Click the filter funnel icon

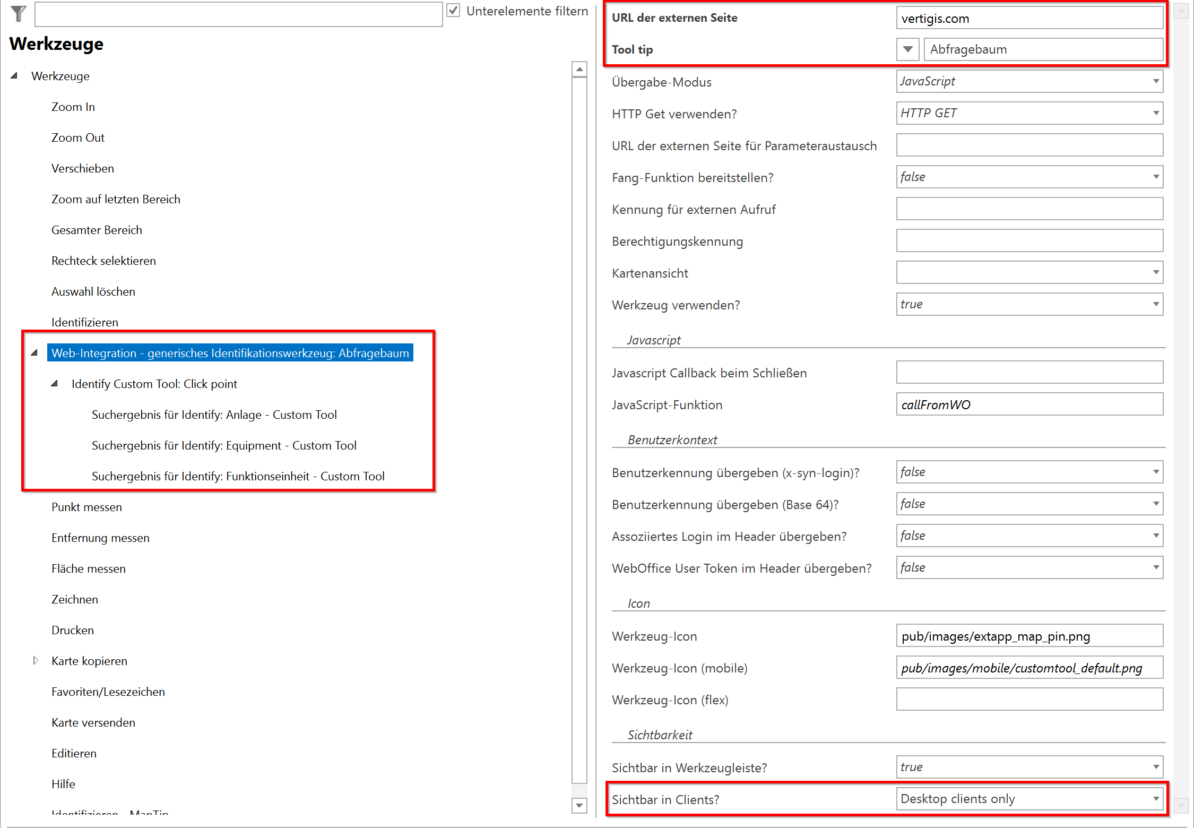tap(18, 14)
